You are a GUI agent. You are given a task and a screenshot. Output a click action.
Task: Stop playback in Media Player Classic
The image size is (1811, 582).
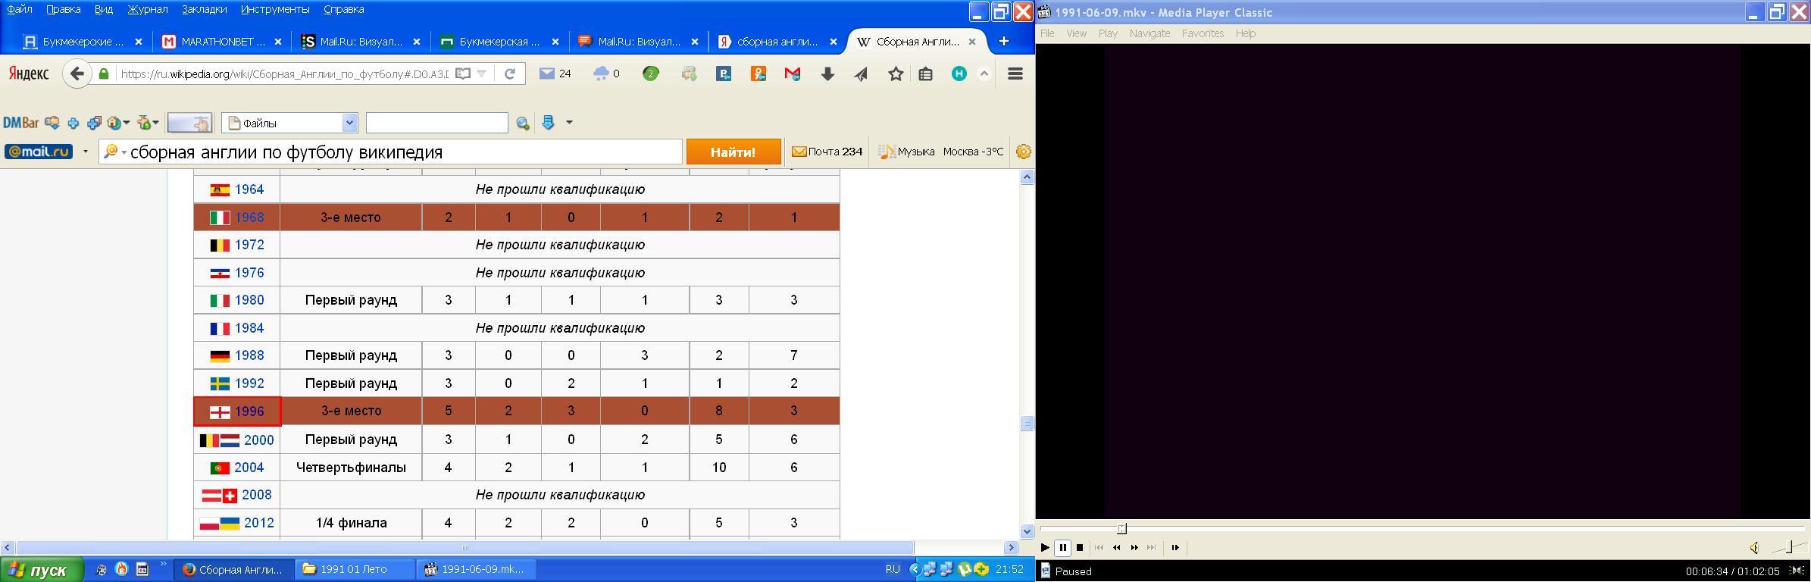tap(1080, 547)
